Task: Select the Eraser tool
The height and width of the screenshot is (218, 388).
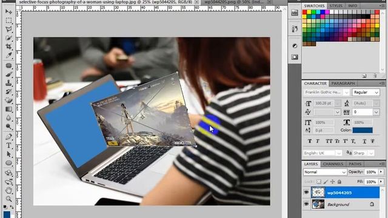Action: [x=8, y=101]
